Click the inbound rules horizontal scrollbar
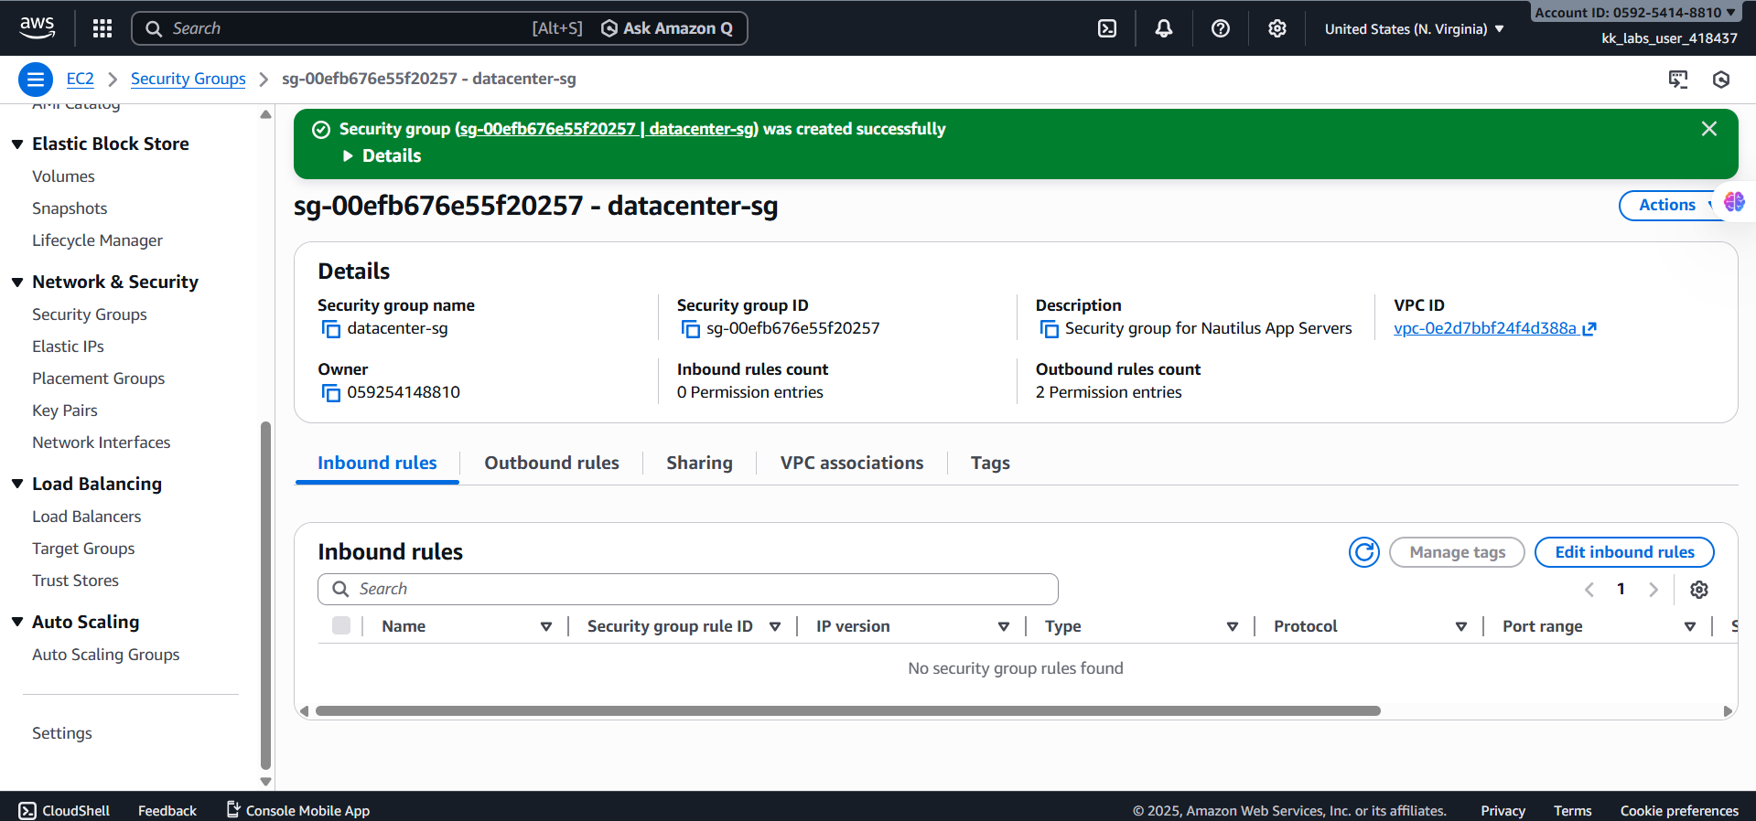 coord(846,711)
